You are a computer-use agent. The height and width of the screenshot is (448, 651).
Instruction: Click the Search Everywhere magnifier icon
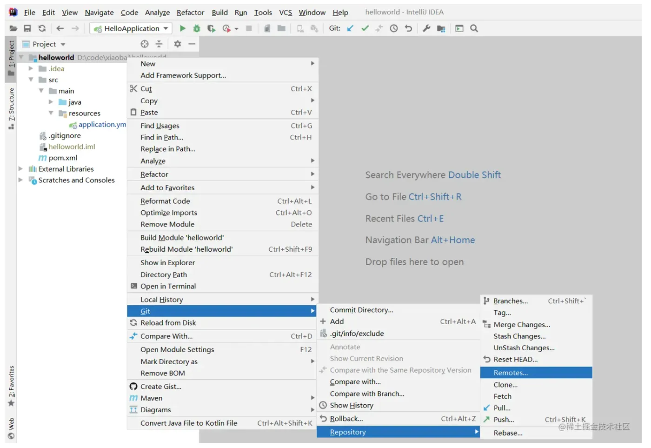[474, 28]
